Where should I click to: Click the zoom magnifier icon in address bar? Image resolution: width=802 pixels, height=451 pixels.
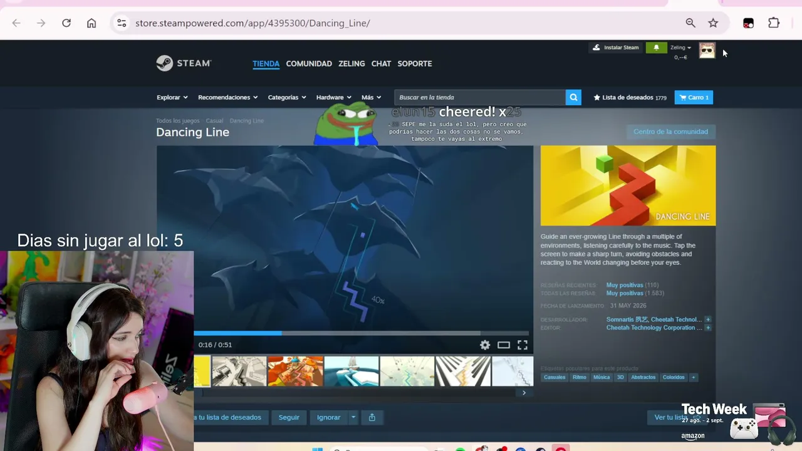tap(690, 23)
